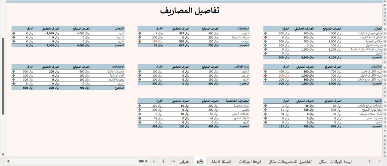387x166 pixels.
Task: Select row 68 header
Action: [x=384, y=84]
